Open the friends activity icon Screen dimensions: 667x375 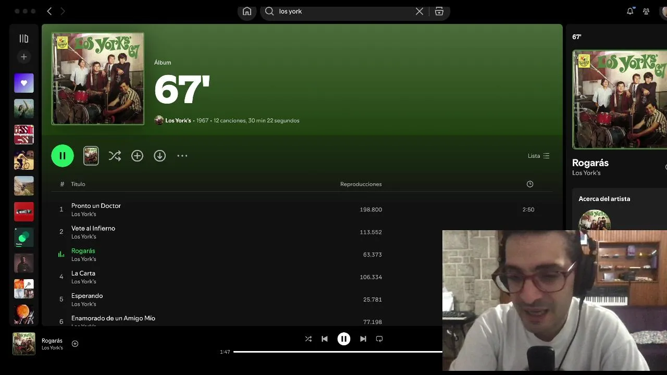[646, 11]
